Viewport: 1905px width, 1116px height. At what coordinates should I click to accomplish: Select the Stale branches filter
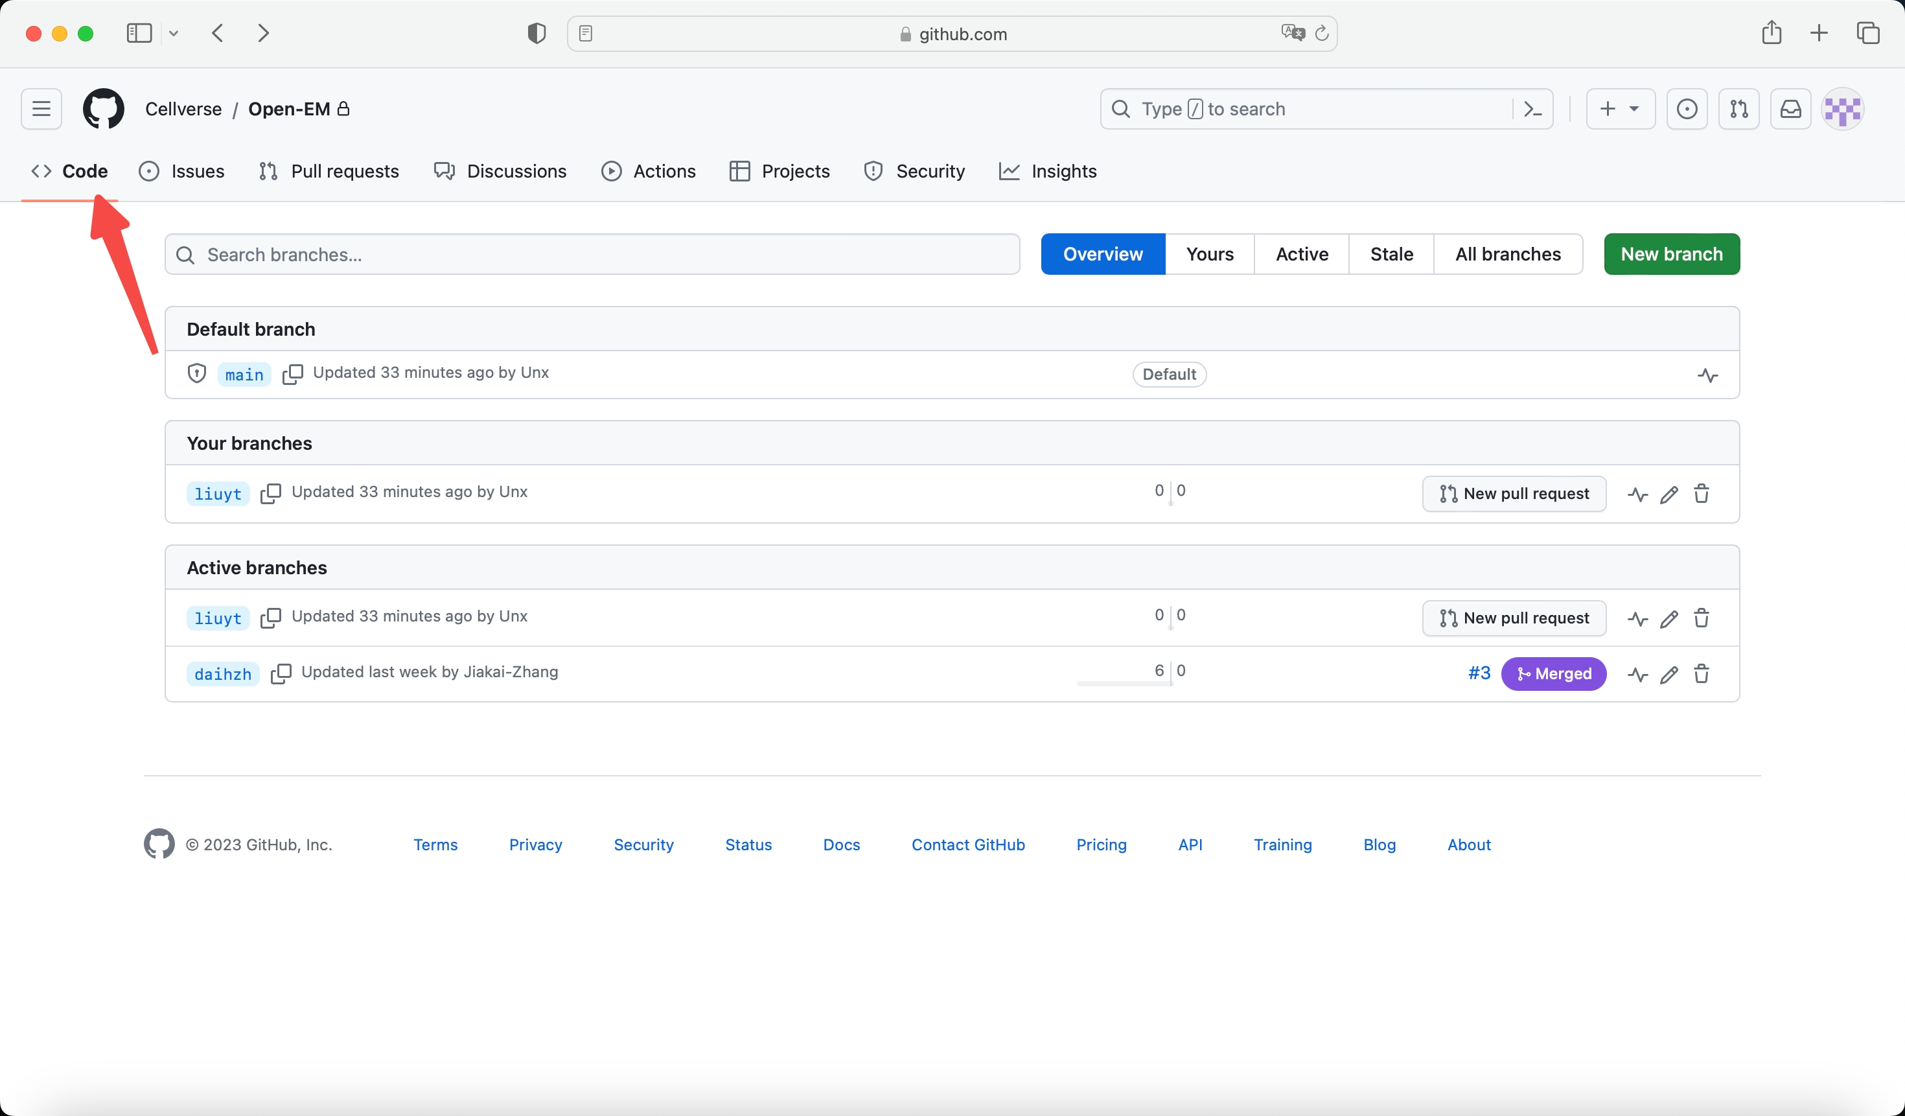tap(1392, 254)
